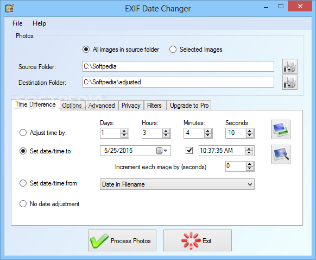The width and height of the screenshot is (316, 260).
Task: Switch to the Advanced tab
Action: tap(102, 106)
